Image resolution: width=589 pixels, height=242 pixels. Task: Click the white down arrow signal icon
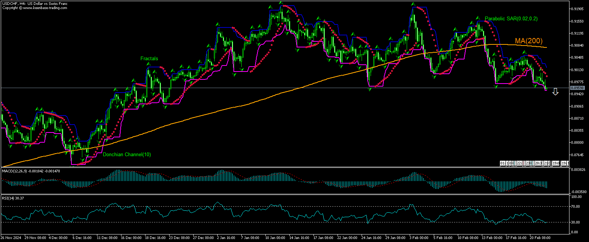pos(555,91)
